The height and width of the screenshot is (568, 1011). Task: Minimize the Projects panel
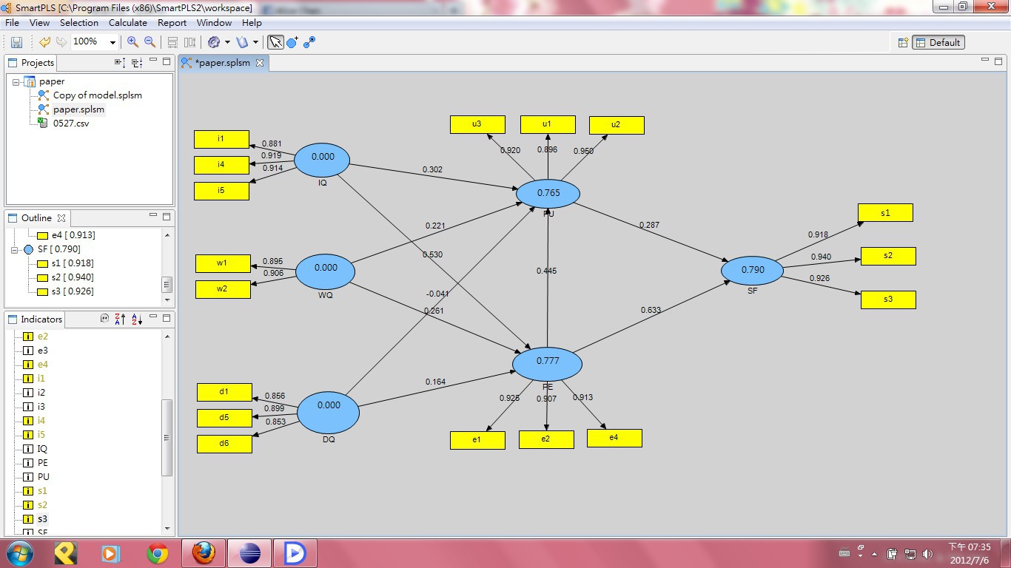click(x=153, y=61)
